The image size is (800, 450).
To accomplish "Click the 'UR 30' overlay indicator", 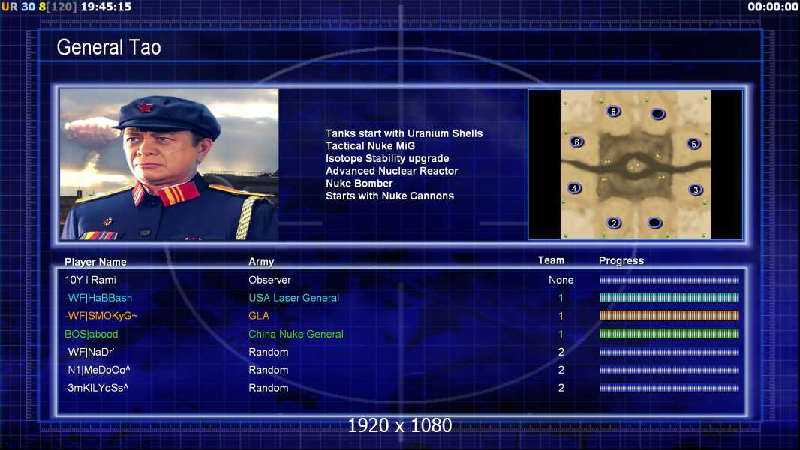I will (x=18, y=7).
